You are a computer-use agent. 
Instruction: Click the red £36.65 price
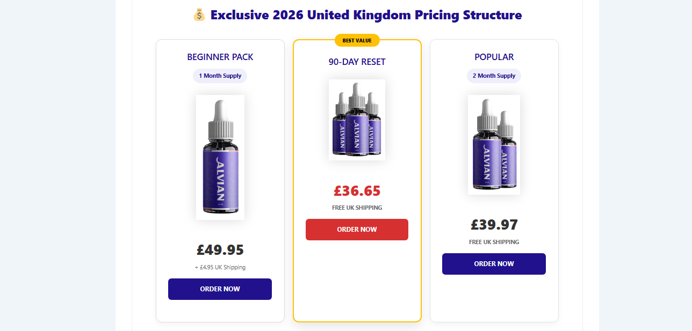coord(357,191)
